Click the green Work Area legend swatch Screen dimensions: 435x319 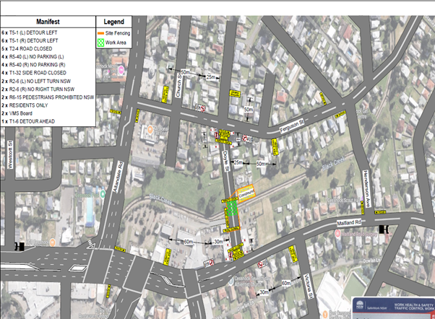click(100, 43)
